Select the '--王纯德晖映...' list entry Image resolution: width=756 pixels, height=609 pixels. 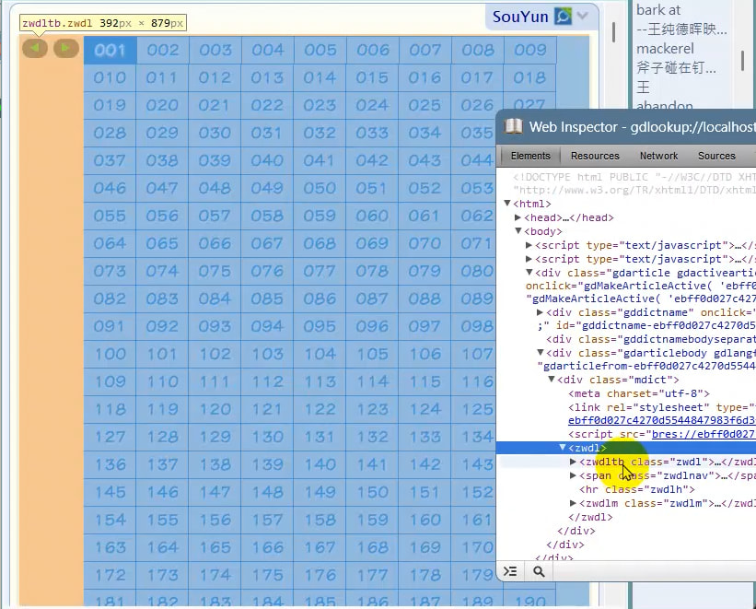[x=681, y=29]
